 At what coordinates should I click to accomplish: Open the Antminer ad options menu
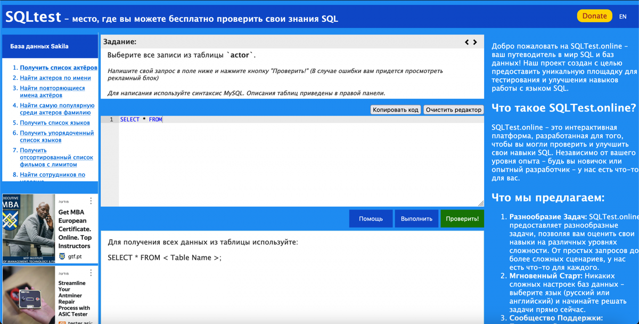(91, 273)
